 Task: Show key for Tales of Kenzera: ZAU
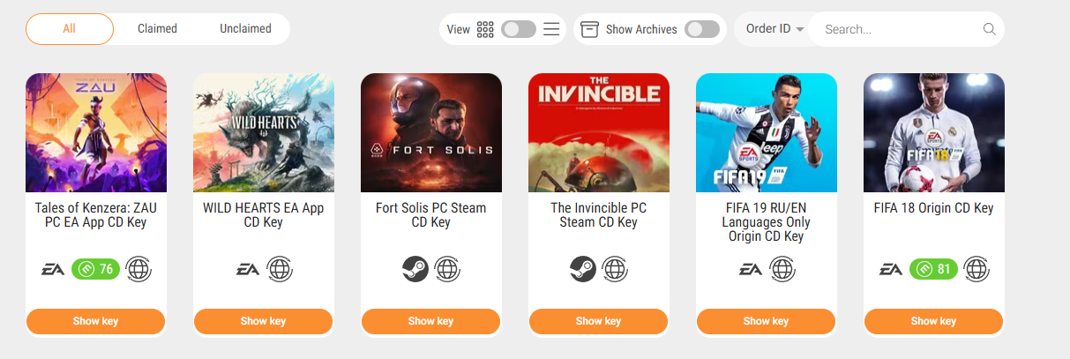(96, 321)
